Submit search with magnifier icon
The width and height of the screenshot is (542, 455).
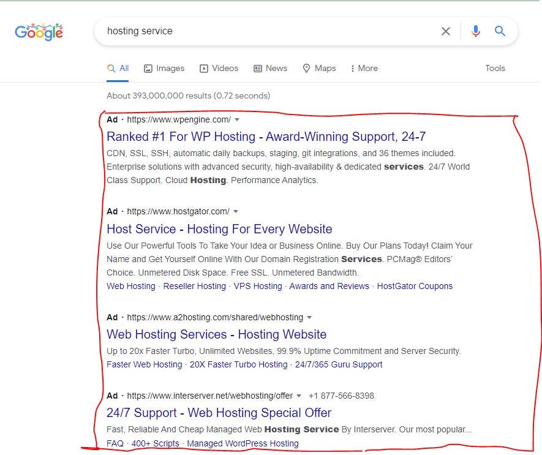pos(500,31)
